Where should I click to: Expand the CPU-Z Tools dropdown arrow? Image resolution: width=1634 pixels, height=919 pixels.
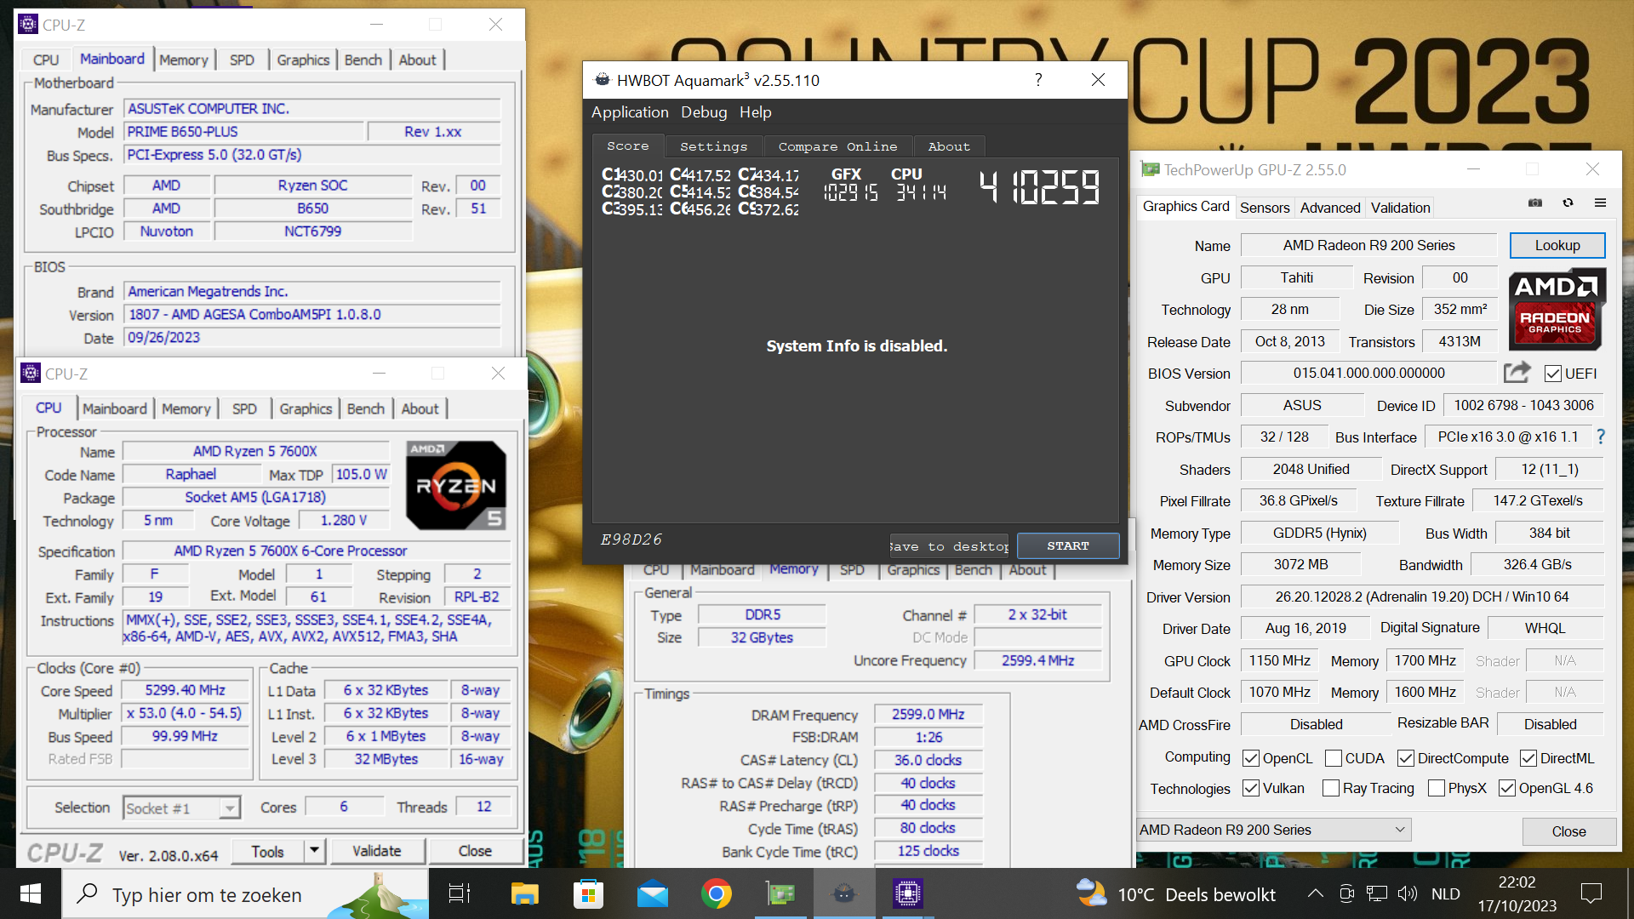pos(315,851)
